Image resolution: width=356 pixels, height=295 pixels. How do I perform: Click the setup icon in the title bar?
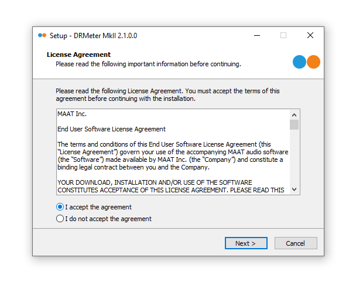click(x=42, y=35)
